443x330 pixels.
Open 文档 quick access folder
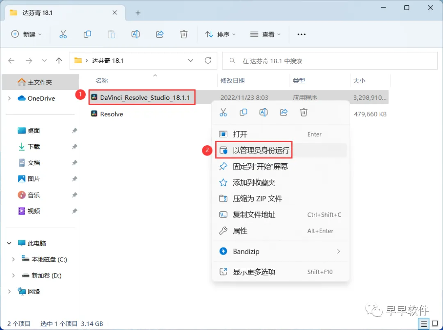click(34, 163)
